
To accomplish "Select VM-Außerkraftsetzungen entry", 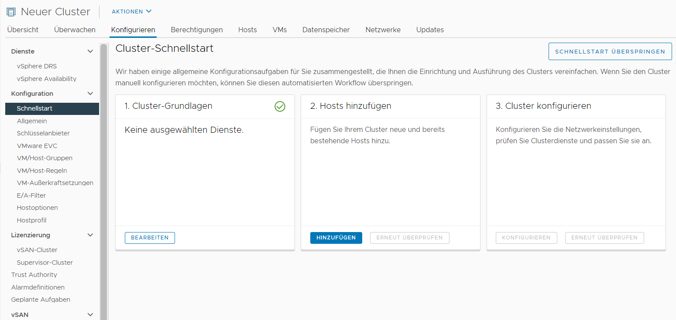I will tap(55, 183).
